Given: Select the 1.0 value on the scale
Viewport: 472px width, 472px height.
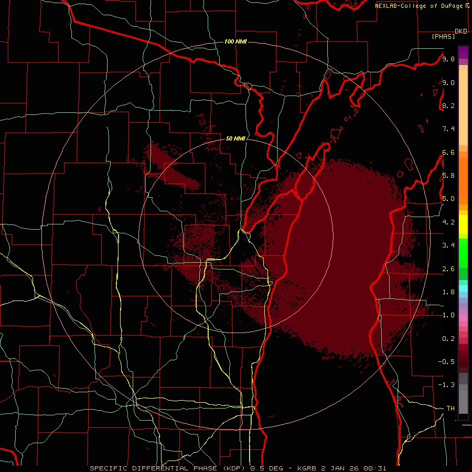Looking at the screenshot, I should 448,315.
